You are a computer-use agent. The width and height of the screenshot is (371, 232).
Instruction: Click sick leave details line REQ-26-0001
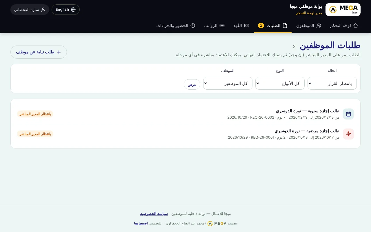pos(284,137)
